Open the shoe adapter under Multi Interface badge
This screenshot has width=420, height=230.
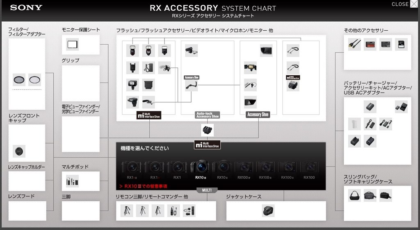click(x=293, y=86)
